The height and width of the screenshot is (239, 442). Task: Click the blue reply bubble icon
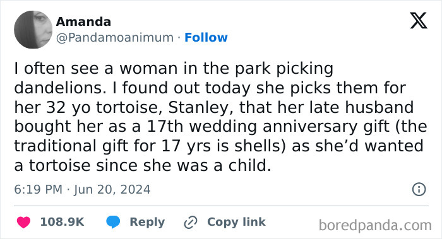pyautogui.click(x=113, y=222)
